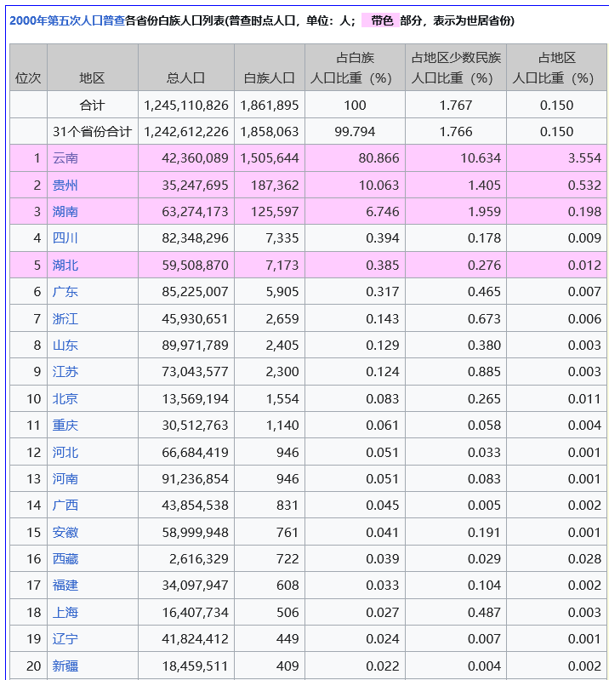The width and height of the screenshot is (609, 680).
Task: Click Xinjiang's total population 18,459,511
Action: click(195, 666)
